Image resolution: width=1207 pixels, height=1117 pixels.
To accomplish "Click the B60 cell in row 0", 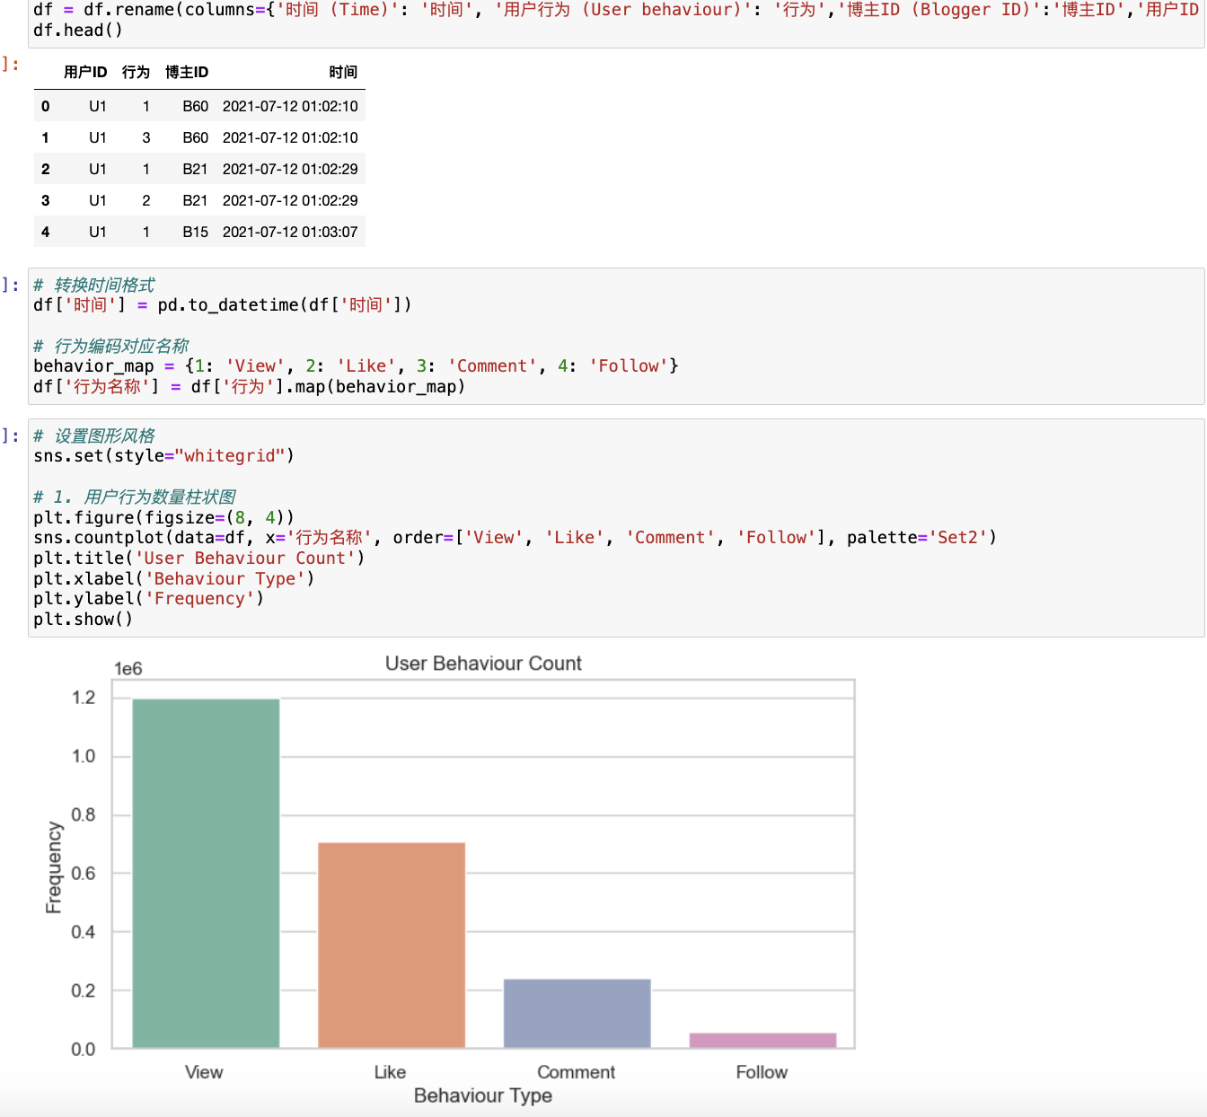I will coord(195,106).
